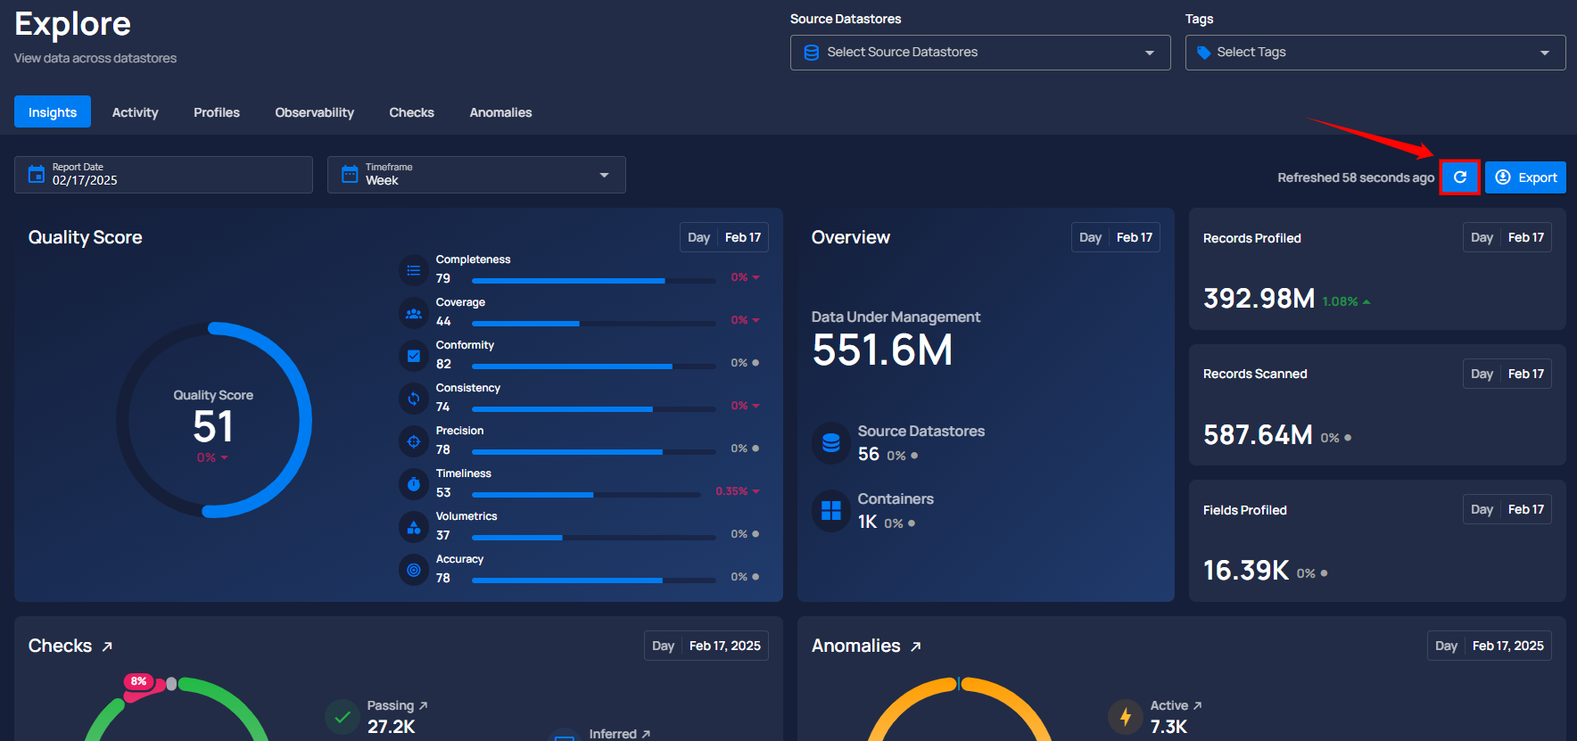Click the Timeframe calendar icon

coord(350,174)
